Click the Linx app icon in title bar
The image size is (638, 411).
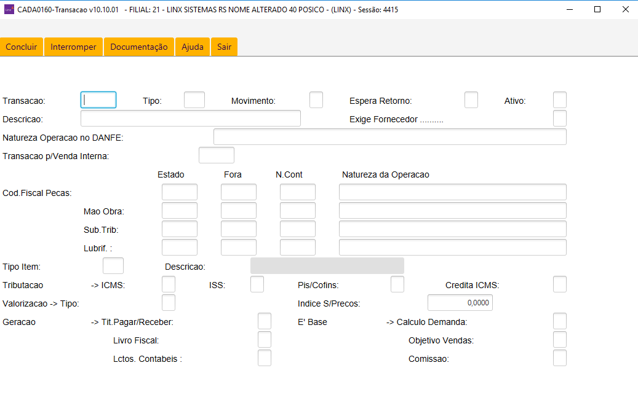pos(9,9)
